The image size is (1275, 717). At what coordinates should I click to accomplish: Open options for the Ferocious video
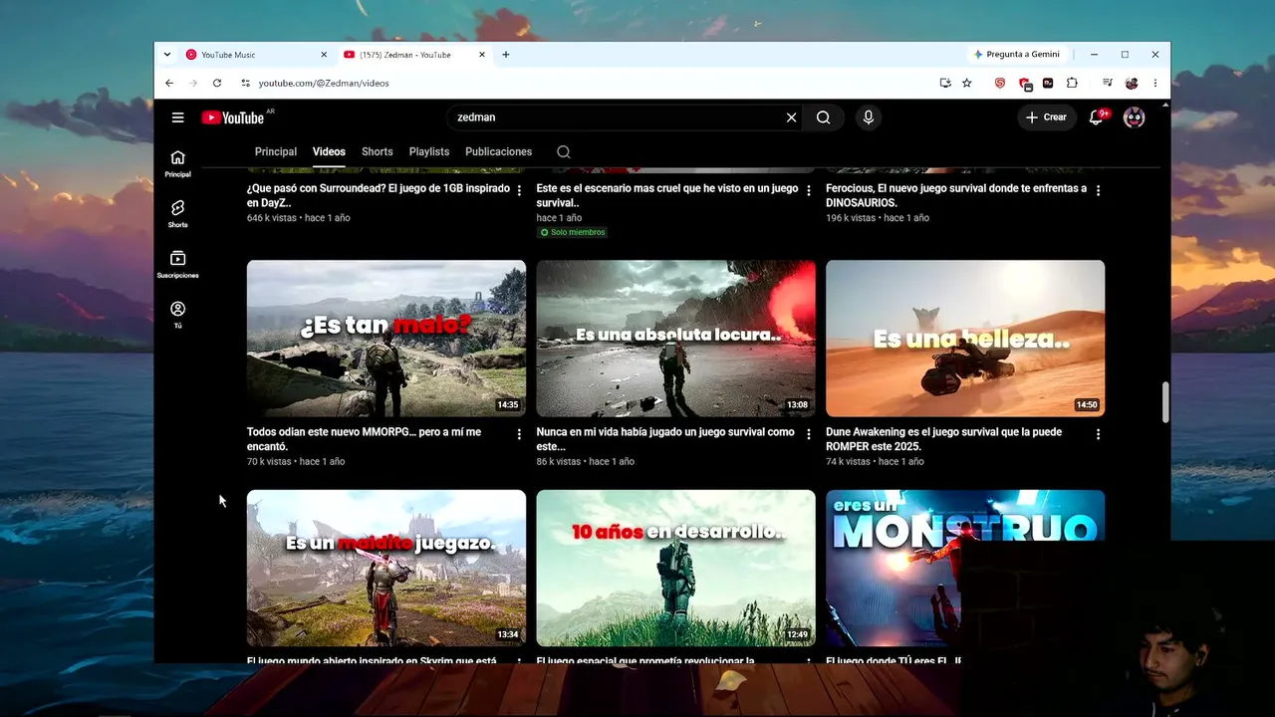(x=1098, y=190)
